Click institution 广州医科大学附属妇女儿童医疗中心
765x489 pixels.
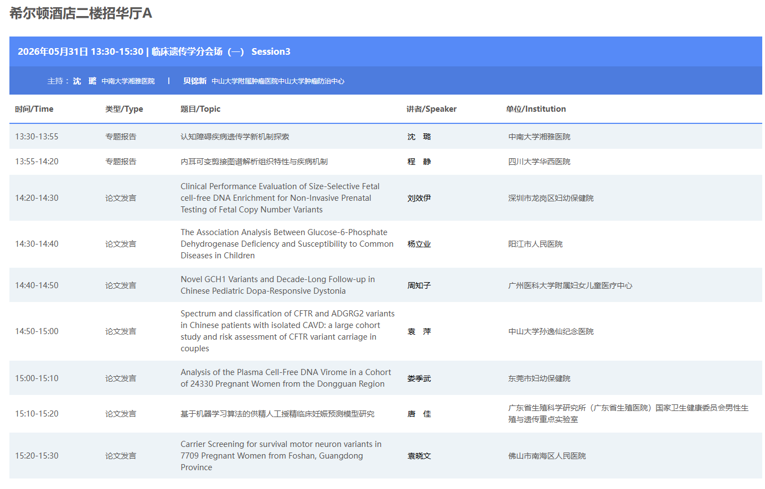[x=570, y=285]
